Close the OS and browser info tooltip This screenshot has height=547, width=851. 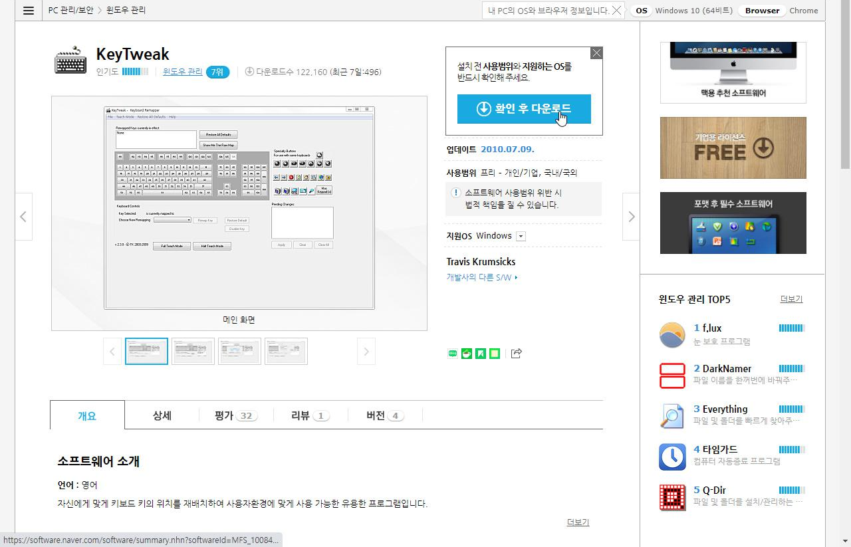point(617,11)
